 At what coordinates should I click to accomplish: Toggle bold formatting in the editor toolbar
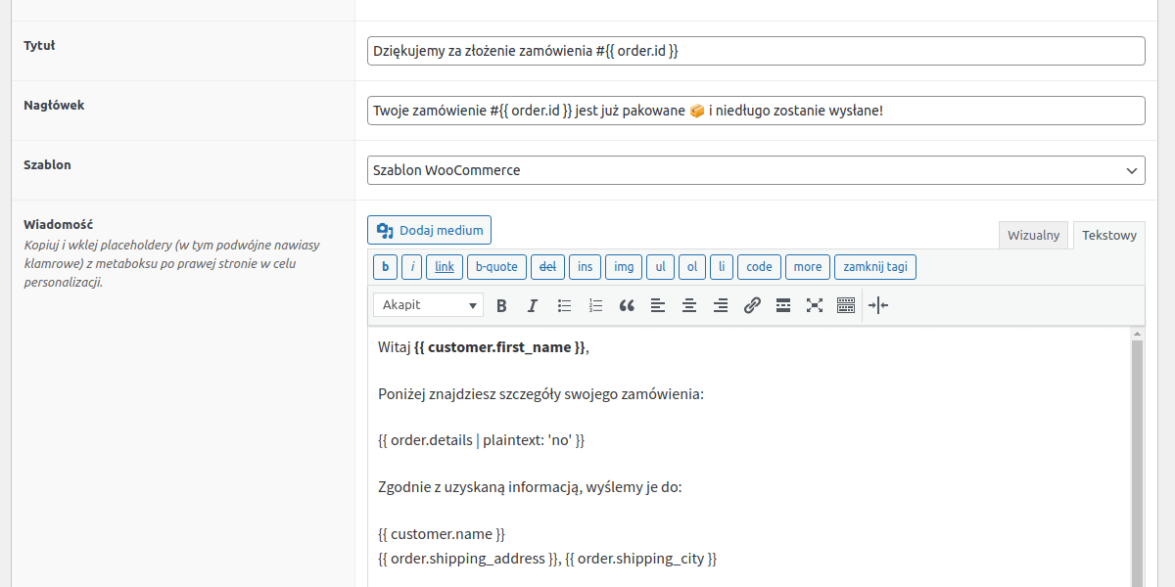click(x=501, y=305)
